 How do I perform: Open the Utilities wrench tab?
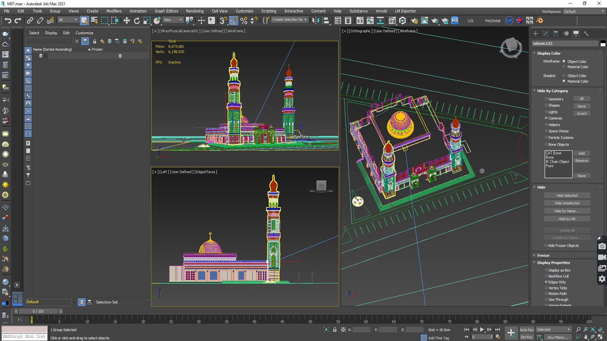(x=586, y=33)
